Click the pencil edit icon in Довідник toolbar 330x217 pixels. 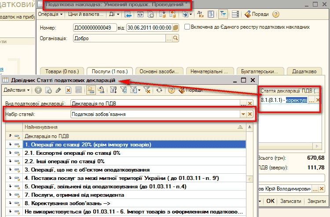(x=59, y=90)
